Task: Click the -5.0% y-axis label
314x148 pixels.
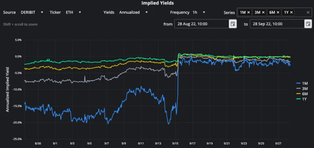Action: 17,73
